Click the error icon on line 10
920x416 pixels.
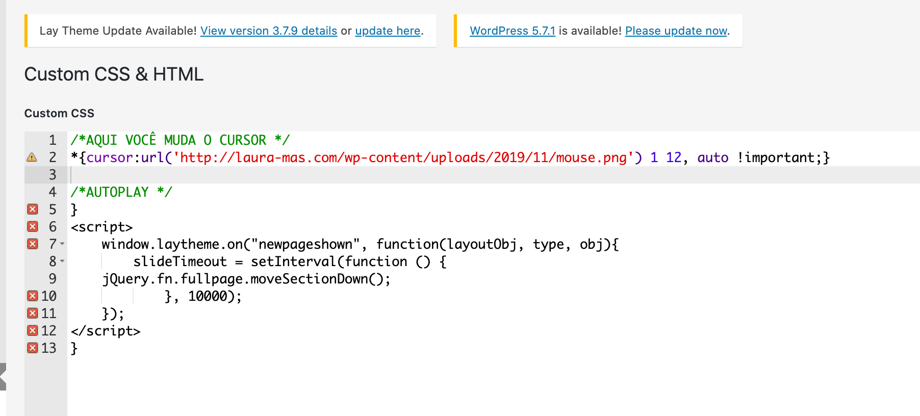pos(33,296)
